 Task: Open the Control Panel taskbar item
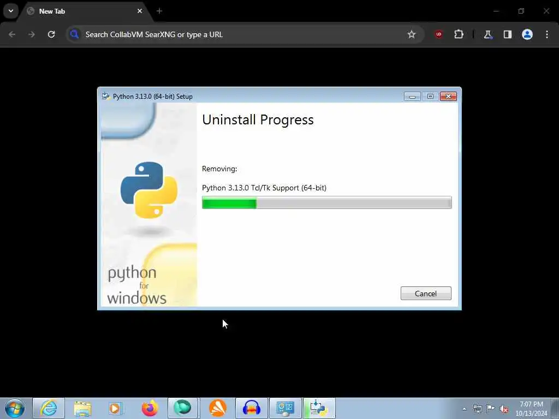pos(285,408)
